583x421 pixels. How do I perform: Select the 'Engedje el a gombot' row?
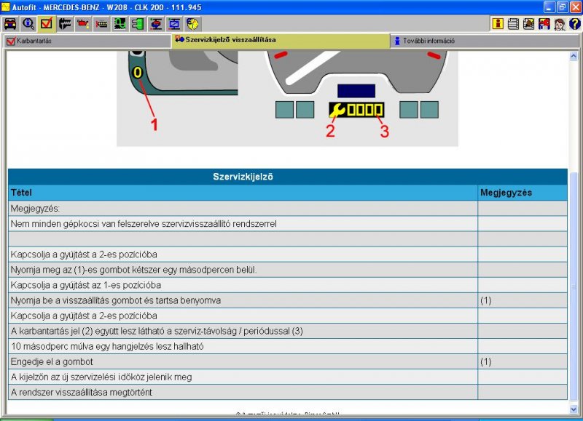click(x=288, y=361)
